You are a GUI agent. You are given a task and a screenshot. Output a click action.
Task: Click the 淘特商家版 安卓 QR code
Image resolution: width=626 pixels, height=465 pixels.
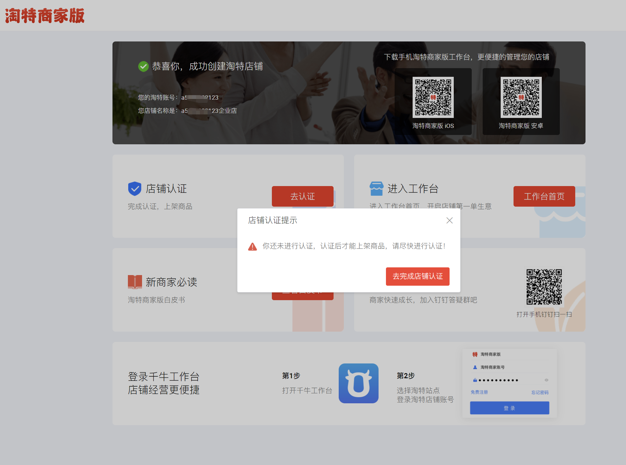[x=521, y=97]
